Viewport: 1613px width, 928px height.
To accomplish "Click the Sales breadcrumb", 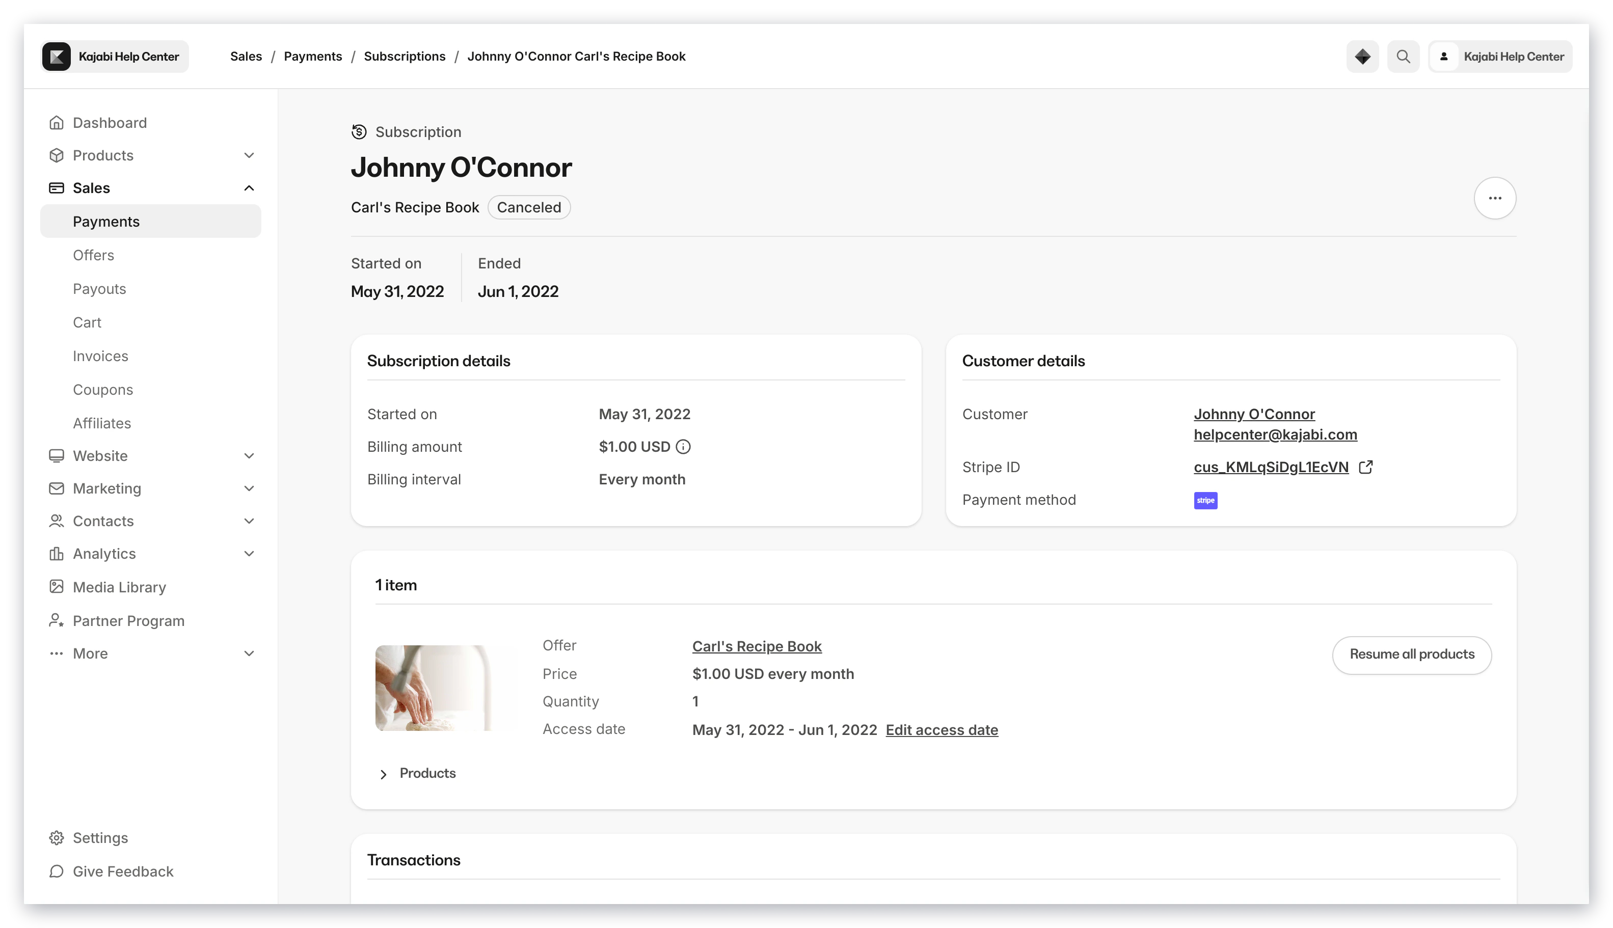I will 246,57.
